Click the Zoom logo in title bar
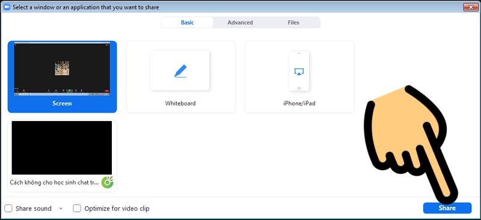This screenshot has width=481, height=220. [x=7, y=7]
